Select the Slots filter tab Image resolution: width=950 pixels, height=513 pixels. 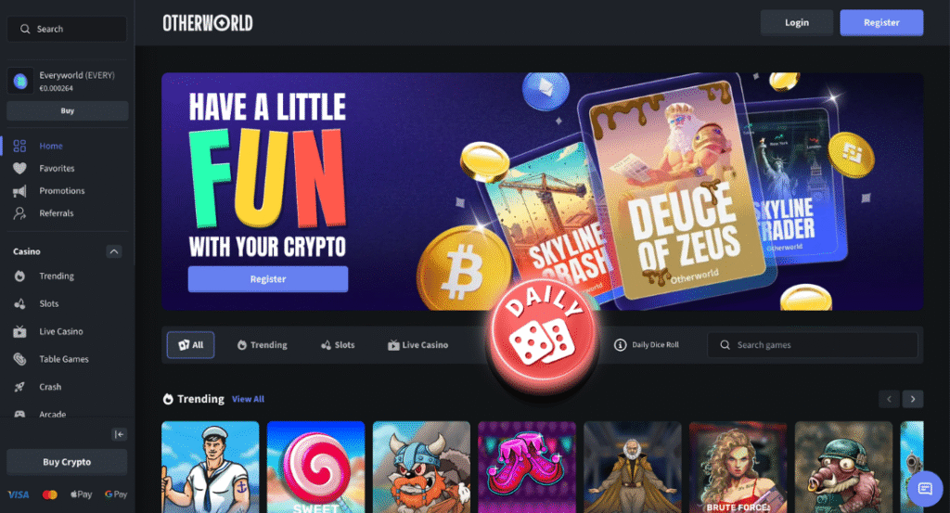[x=338, y=344]
